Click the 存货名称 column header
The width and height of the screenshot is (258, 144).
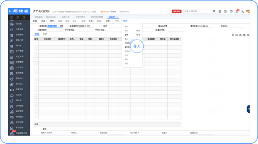(47, 39)
